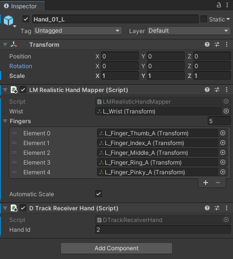
Task: Add a Fingers list element with plus
Action: (206, 183)
